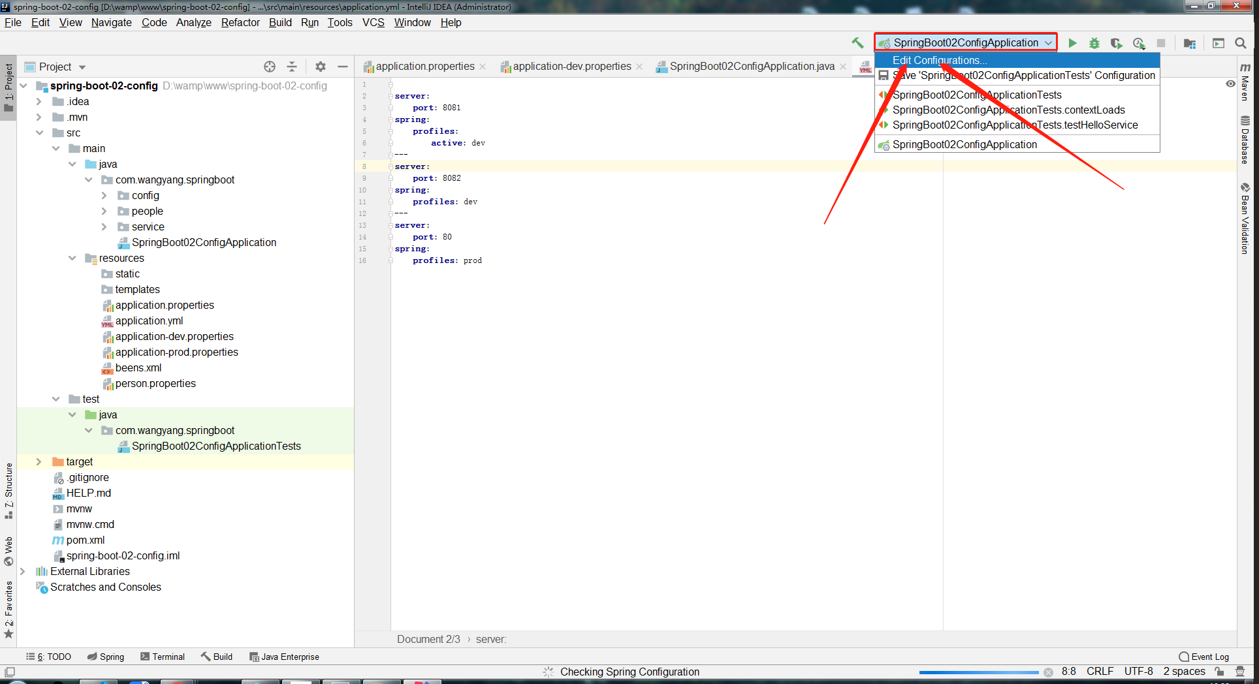Image resolution: width=1259 pixels, height=684 pixels.
Task: Toggle the 7: Structure tool window
Action: coord(8,491)
